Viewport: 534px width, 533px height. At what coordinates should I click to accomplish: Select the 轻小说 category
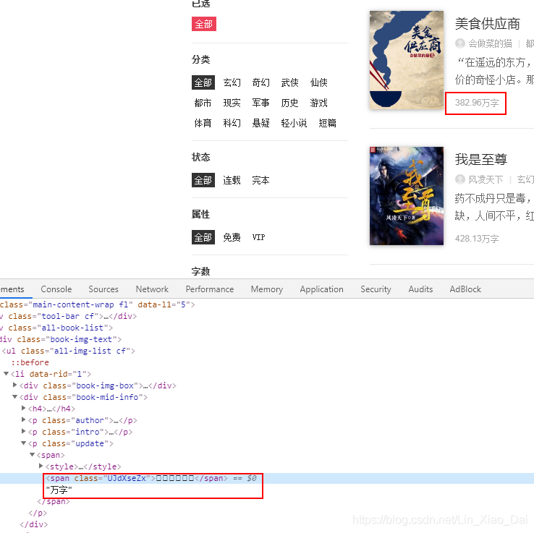coord(294,123)
